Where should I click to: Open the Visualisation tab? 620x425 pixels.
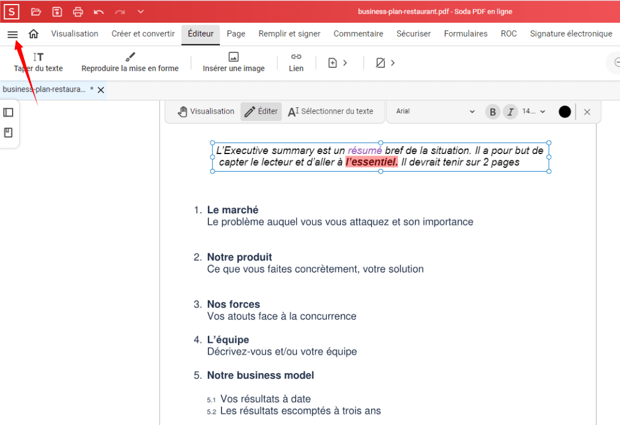point(74,34)
